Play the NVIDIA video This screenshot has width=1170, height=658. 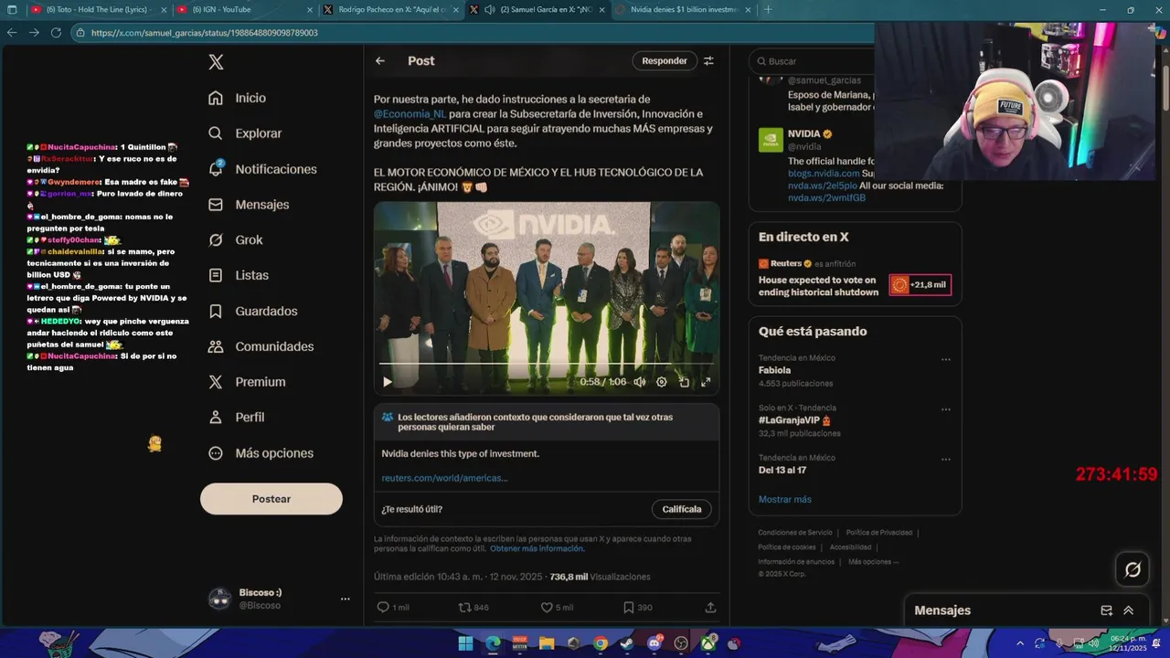point(387,382)
